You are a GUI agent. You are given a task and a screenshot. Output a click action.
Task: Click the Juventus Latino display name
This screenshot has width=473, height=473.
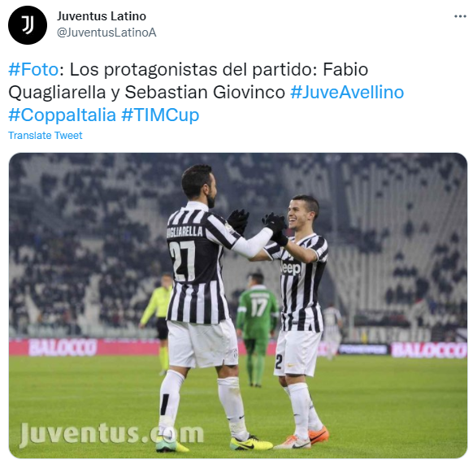coord(102,16)
